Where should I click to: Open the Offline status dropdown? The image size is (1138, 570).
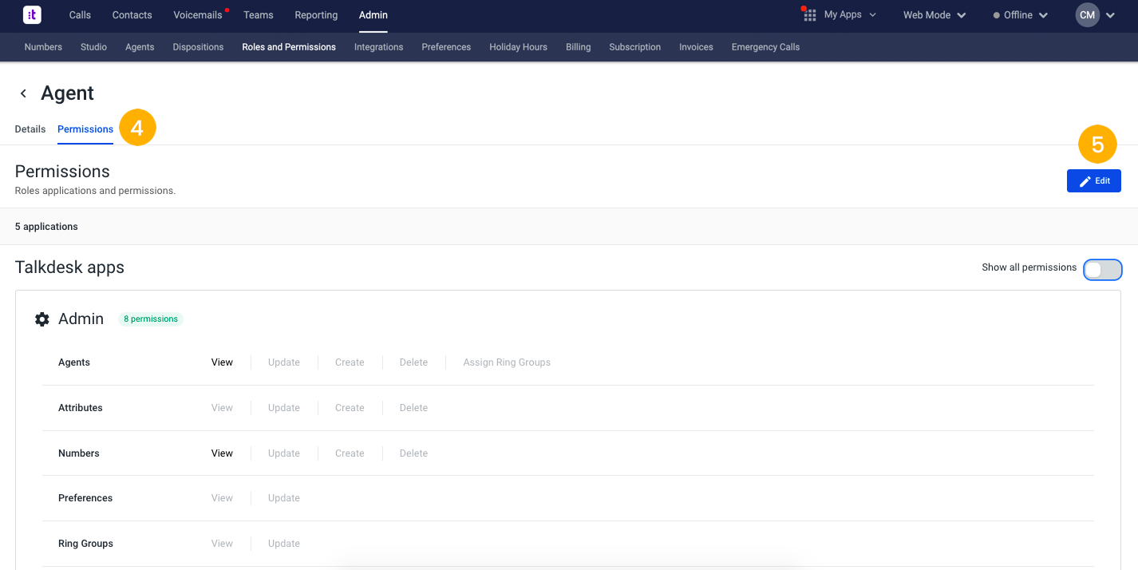(x=1021, y=15)
